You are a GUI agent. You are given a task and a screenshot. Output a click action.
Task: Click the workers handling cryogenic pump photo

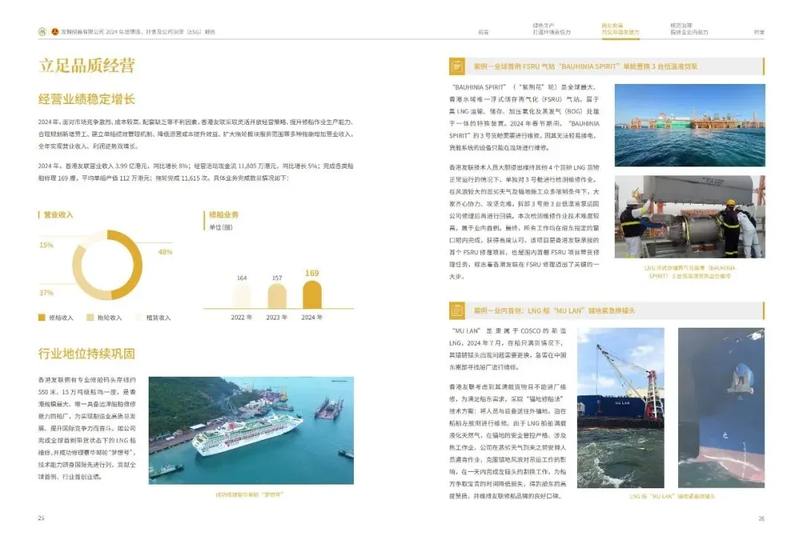click(690, 217)
